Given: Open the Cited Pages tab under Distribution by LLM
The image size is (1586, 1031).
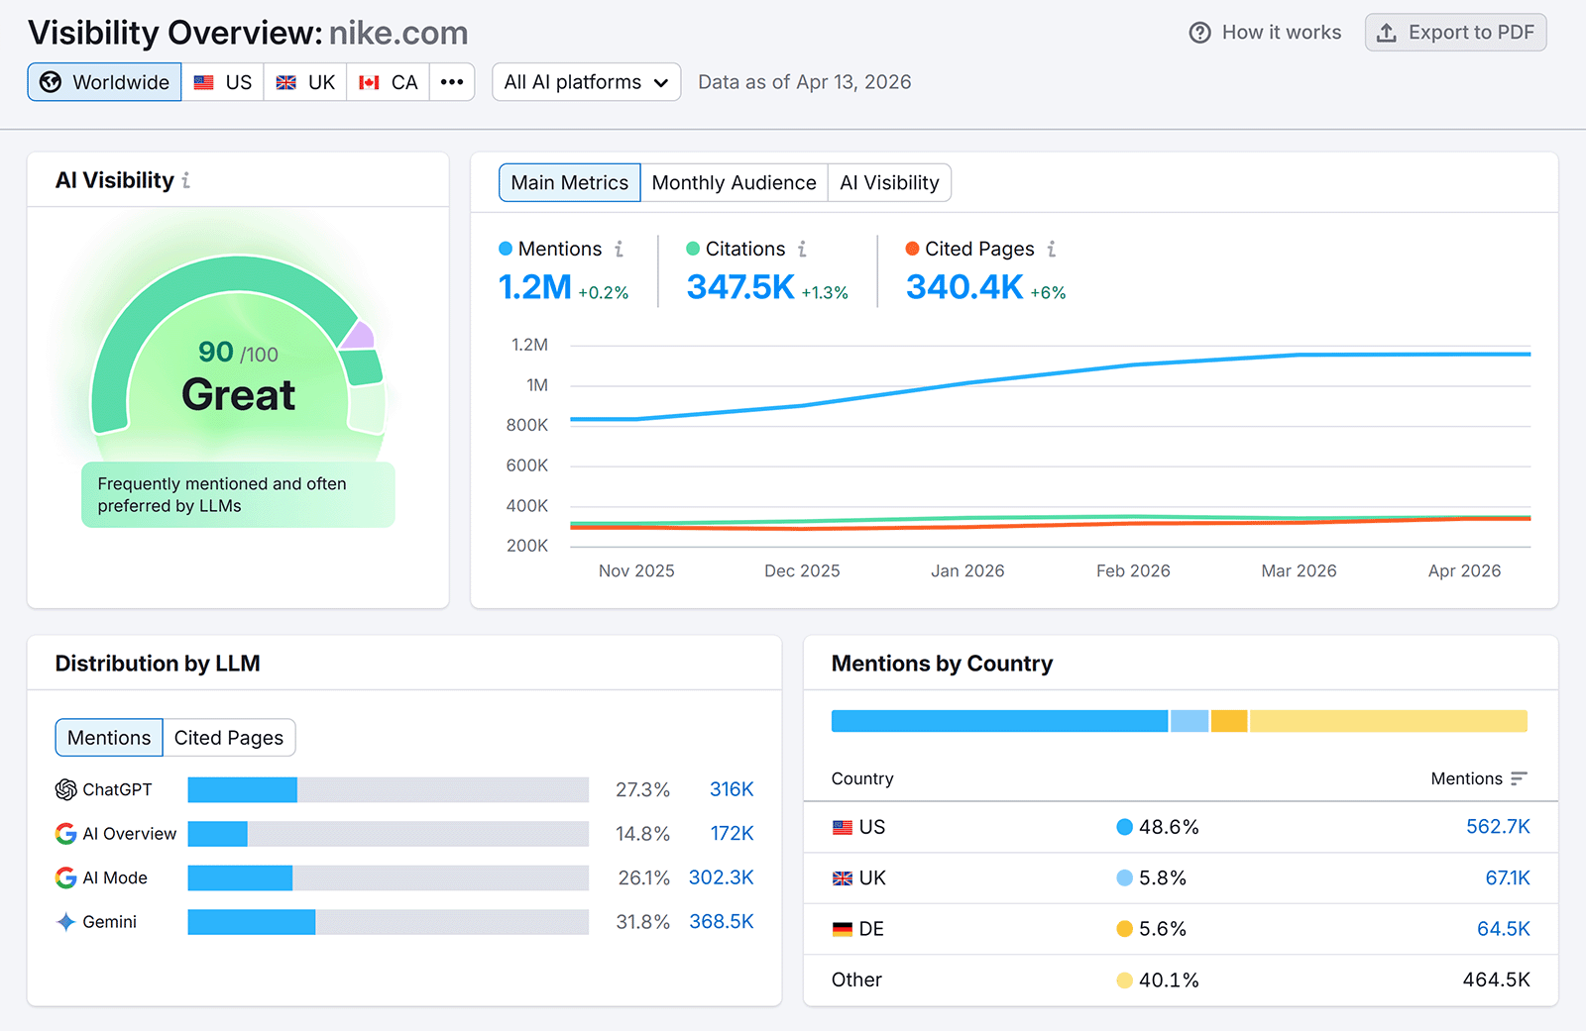Looking at the screenshot, I should click(229, 737).
